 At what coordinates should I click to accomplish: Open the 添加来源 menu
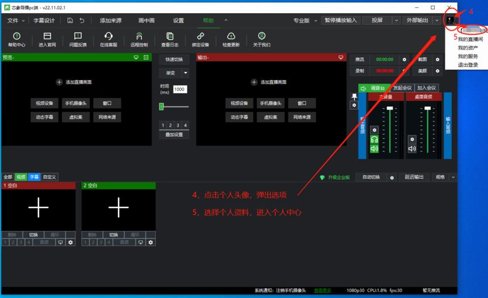111,20
